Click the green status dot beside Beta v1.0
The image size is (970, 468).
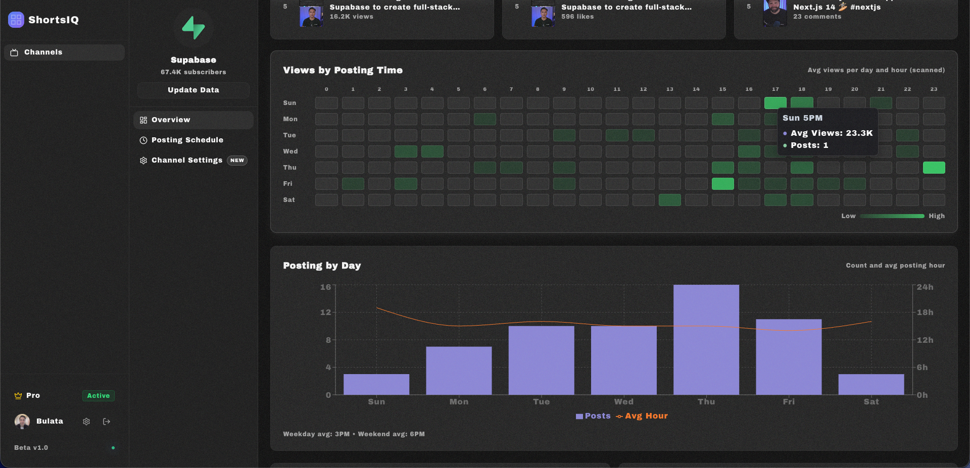[x=113, y=448]
